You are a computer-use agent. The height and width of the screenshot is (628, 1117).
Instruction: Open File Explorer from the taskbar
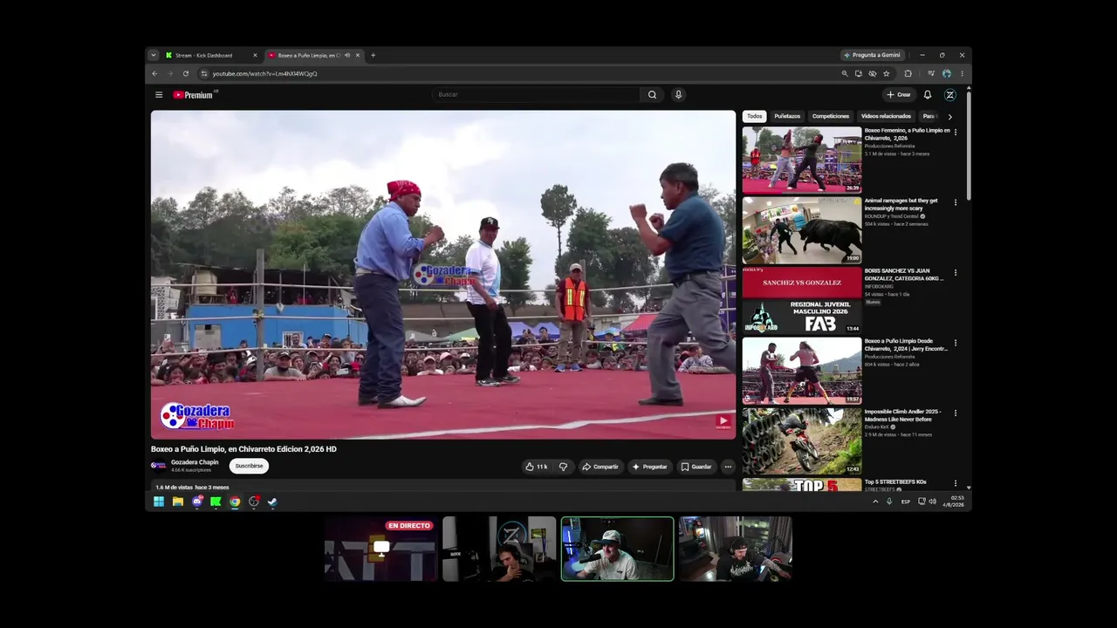178,502
